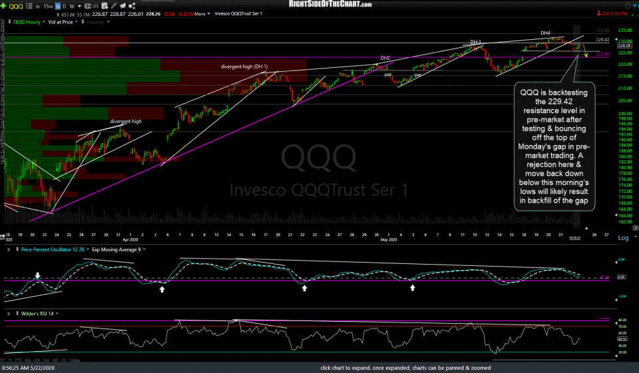Screen dimensions: 639x373
Task: Click the Invesco QQQTrust Ser 1 name
Action: click(238, 14)
